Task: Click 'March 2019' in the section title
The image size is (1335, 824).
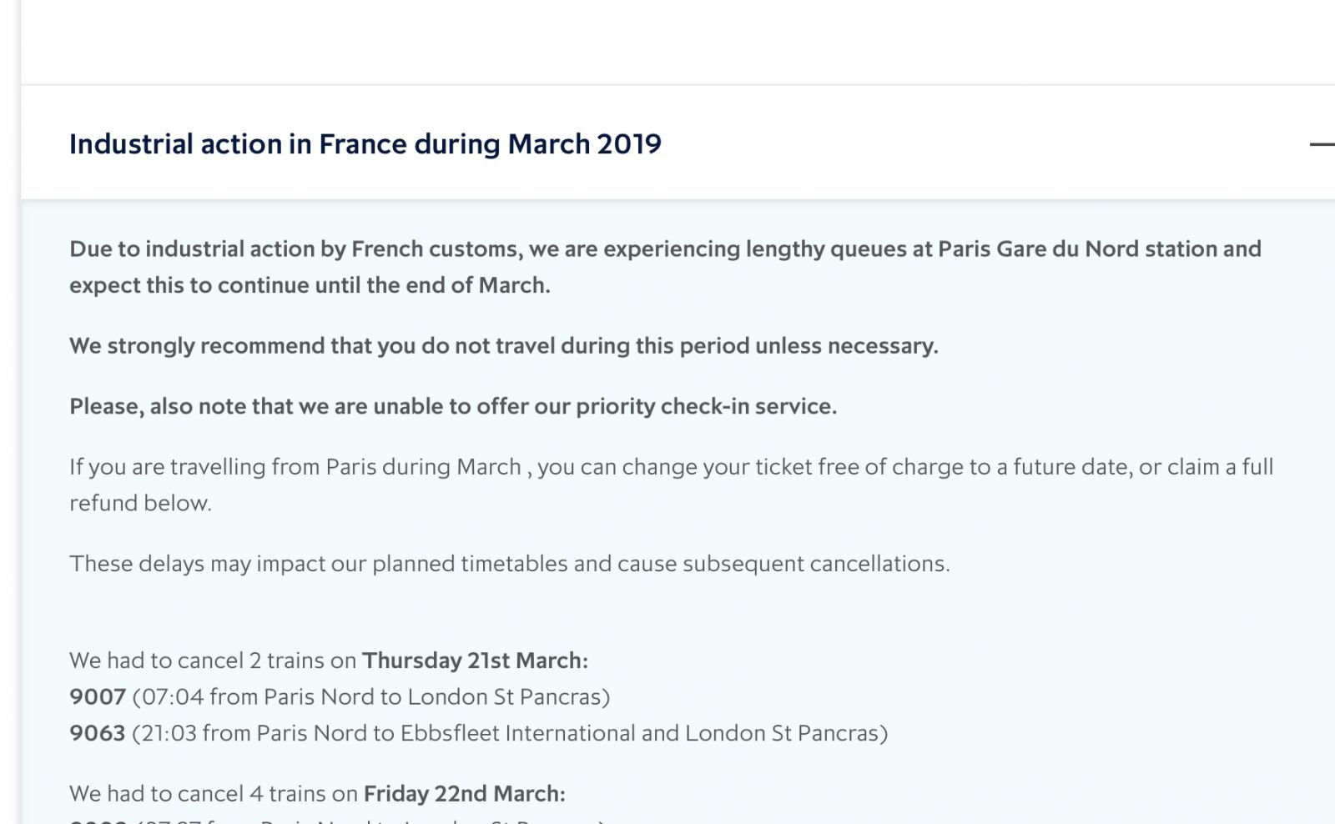Action: [x=584, y=144]
